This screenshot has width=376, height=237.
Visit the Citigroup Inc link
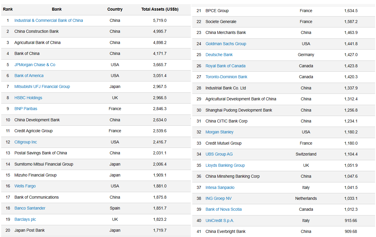point(26,142)
